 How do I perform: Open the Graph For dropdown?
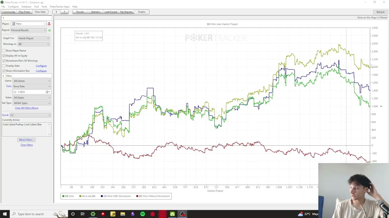click(34, 38)
